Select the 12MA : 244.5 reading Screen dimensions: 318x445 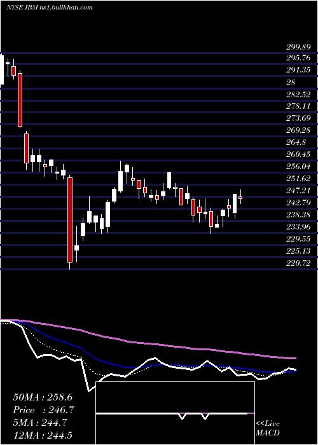(44, 435)
